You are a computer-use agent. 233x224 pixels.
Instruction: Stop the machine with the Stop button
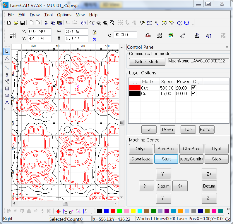point(216,159)
